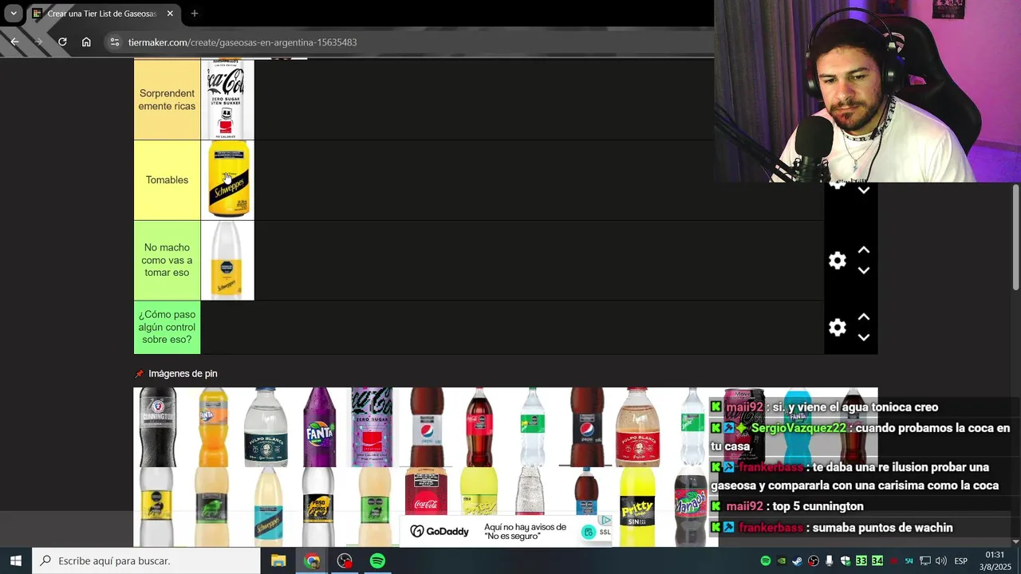
Task: Edit the 'Tomables' tier label
Action: click(x=167, y=180)
